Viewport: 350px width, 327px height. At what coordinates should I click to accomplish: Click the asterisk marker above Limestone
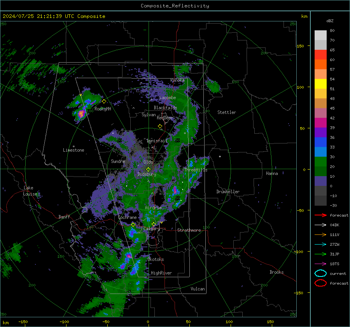pyautogui.click(x=73, y=147)
